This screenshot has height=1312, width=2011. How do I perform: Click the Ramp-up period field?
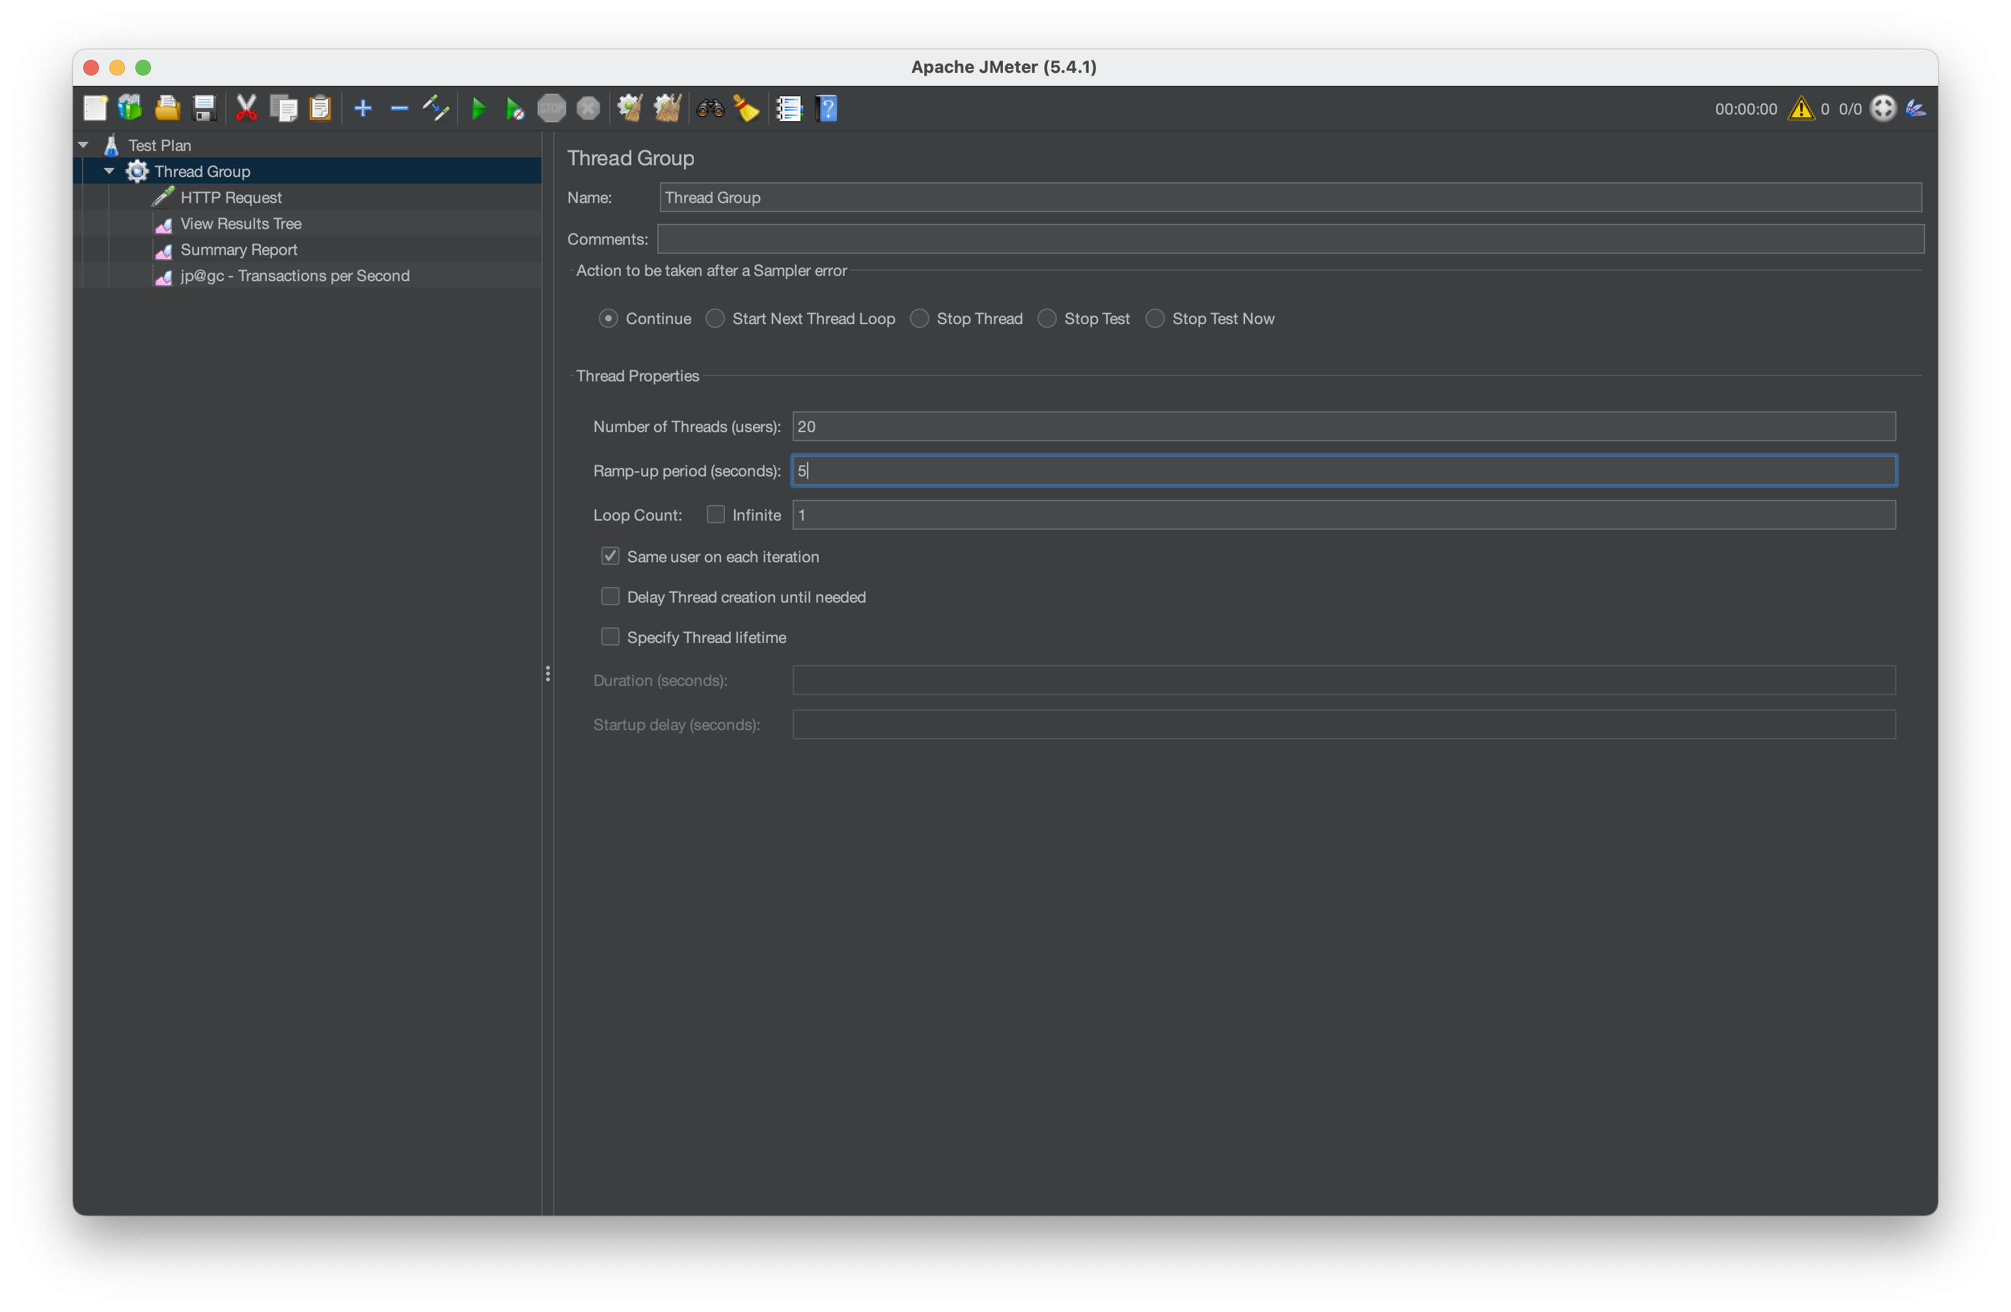(1343, 471)
